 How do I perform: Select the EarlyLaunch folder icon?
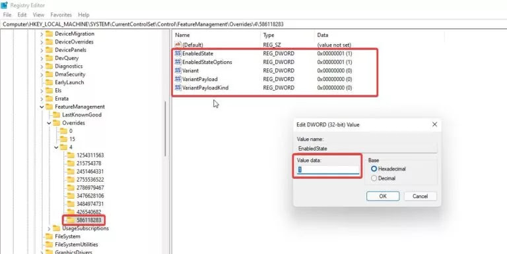[49, 82]
